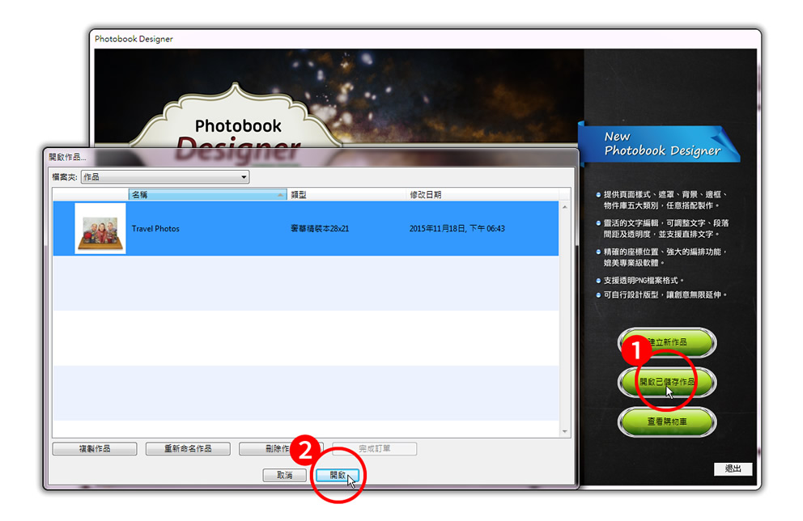Cancel the dialog with 取消
Viewport: 803px width, 521px height.
click(x=285, y=476)
